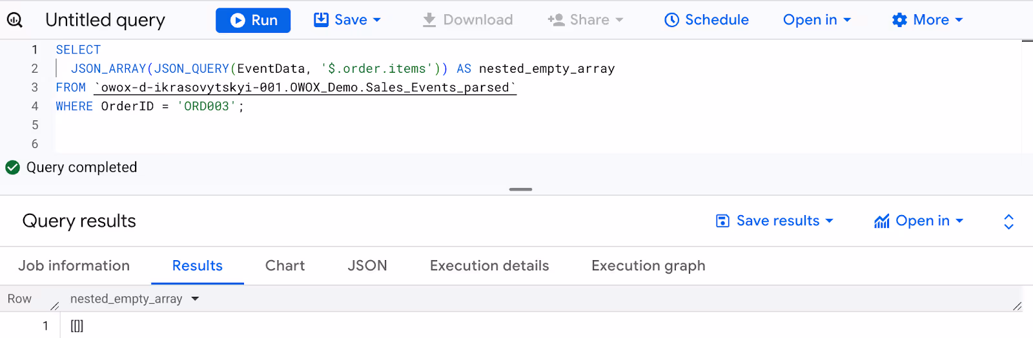Open the Share dropdown menu
The height and width of the screenshot is (338, 1033).
586,20
